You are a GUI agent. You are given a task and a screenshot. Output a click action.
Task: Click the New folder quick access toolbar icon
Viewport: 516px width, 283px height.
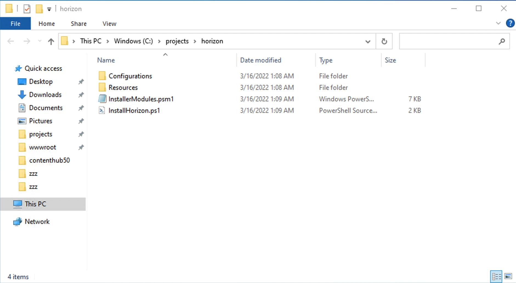coord(39,9)
